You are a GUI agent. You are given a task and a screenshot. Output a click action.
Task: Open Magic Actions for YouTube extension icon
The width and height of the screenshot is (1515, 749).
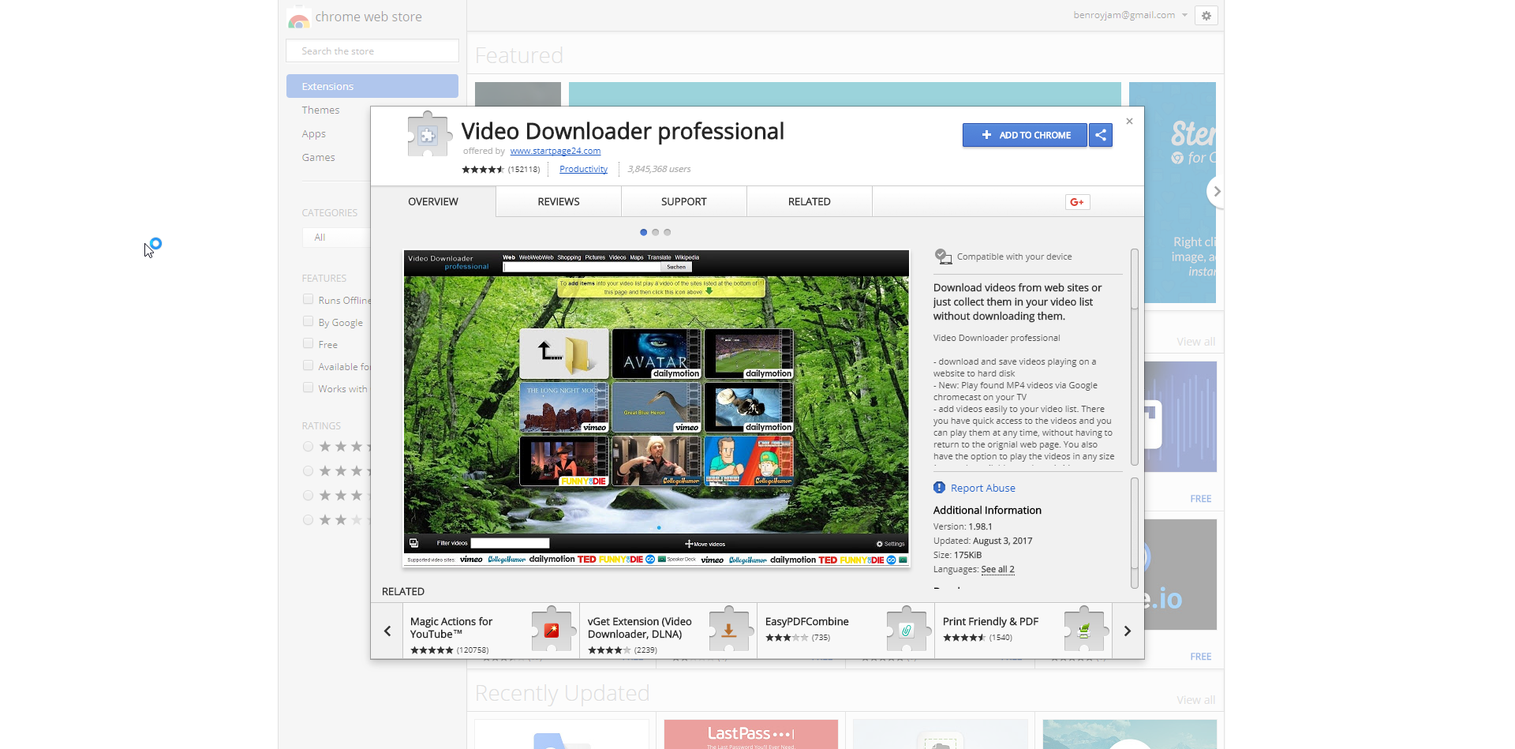(552, 630)
